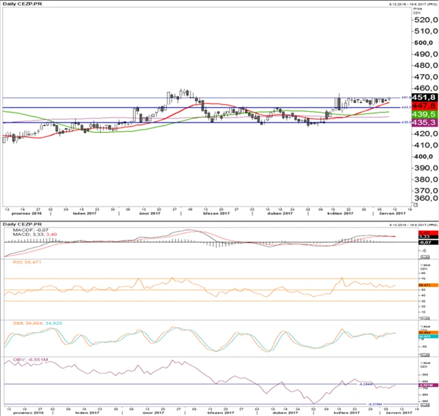
Task: Click 'březen 2017' on the price chart's time axis
Action: click(x=216, y=214)
